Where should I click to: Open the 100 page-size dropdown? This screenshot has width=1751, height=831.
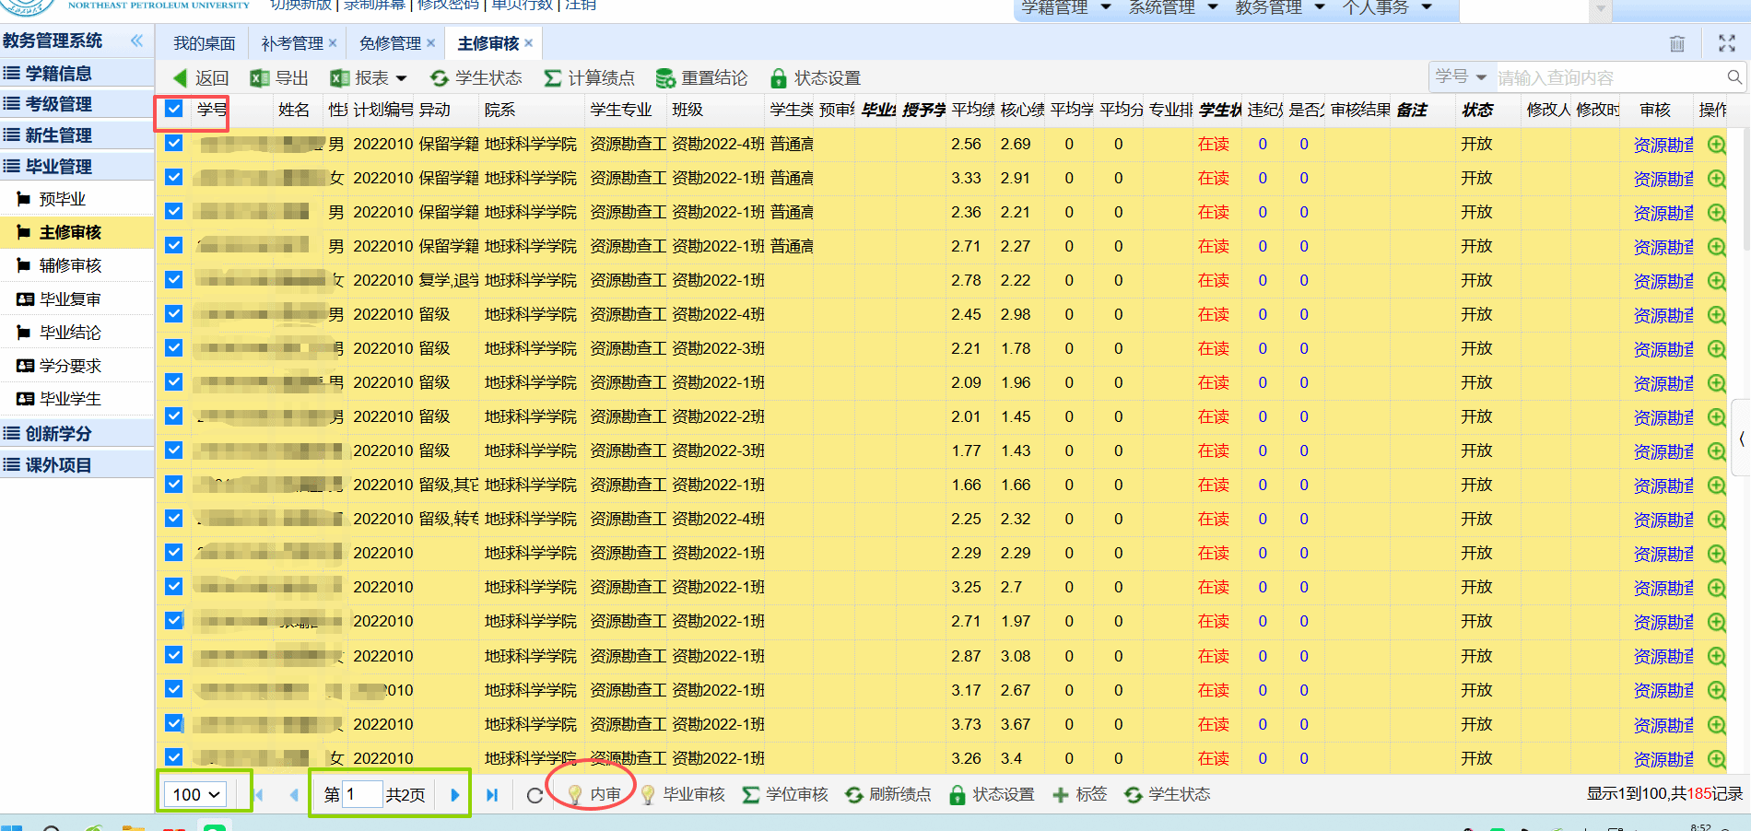click(x=196, y=794)
